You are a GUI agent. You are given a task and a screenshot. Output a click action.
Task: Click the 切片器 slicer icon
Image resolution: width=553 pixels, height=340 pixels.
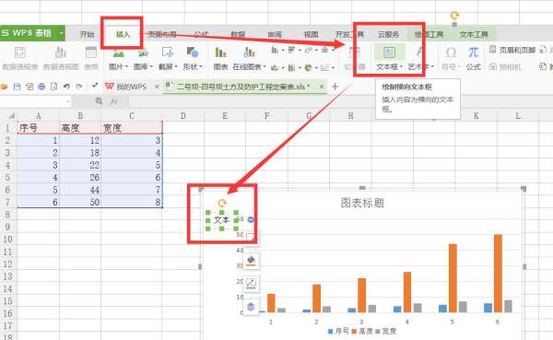click(x=354, y=53)
